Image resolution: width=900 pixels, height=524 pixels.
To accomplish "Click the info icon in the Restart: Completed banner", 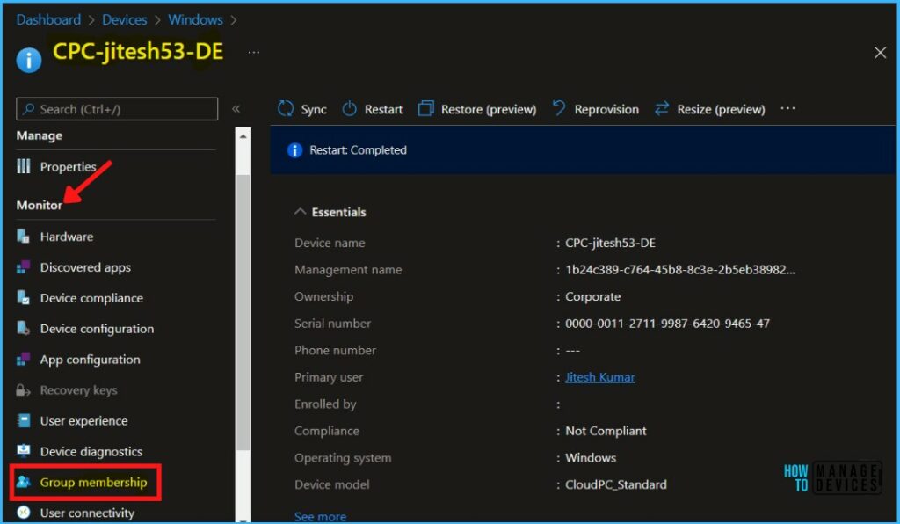I will [294, 149].
